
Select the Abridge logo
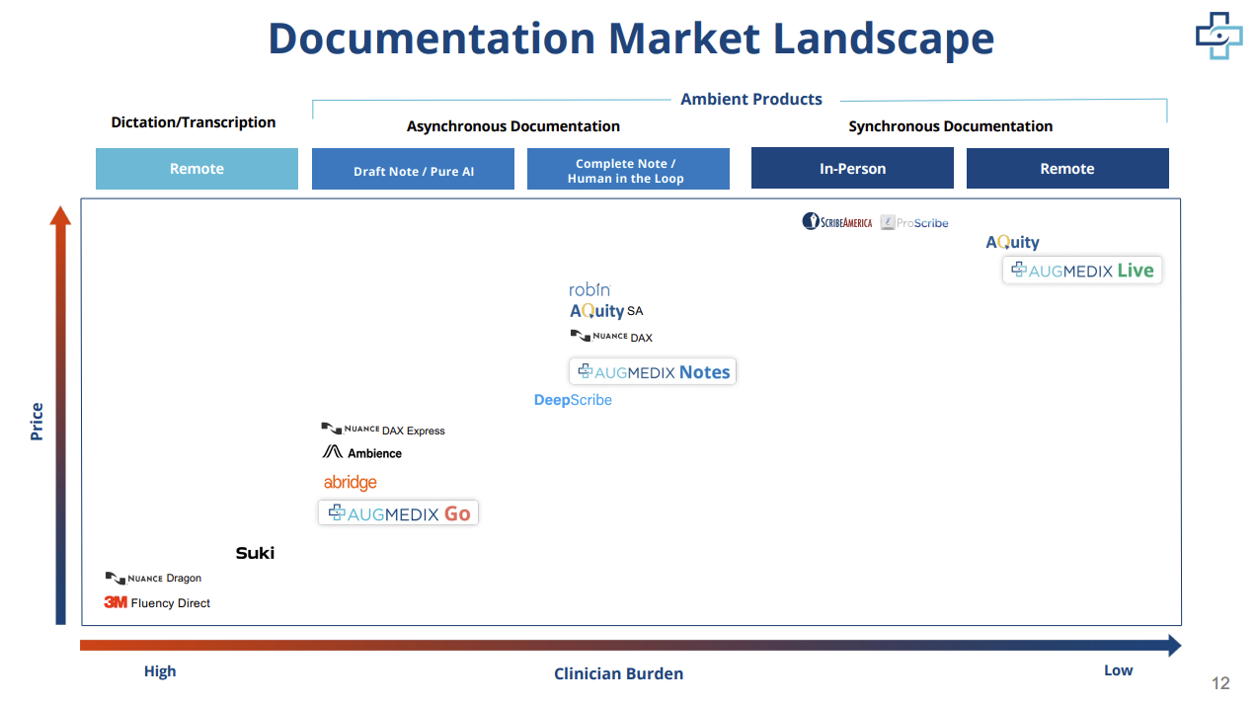[x=351, y=482]
